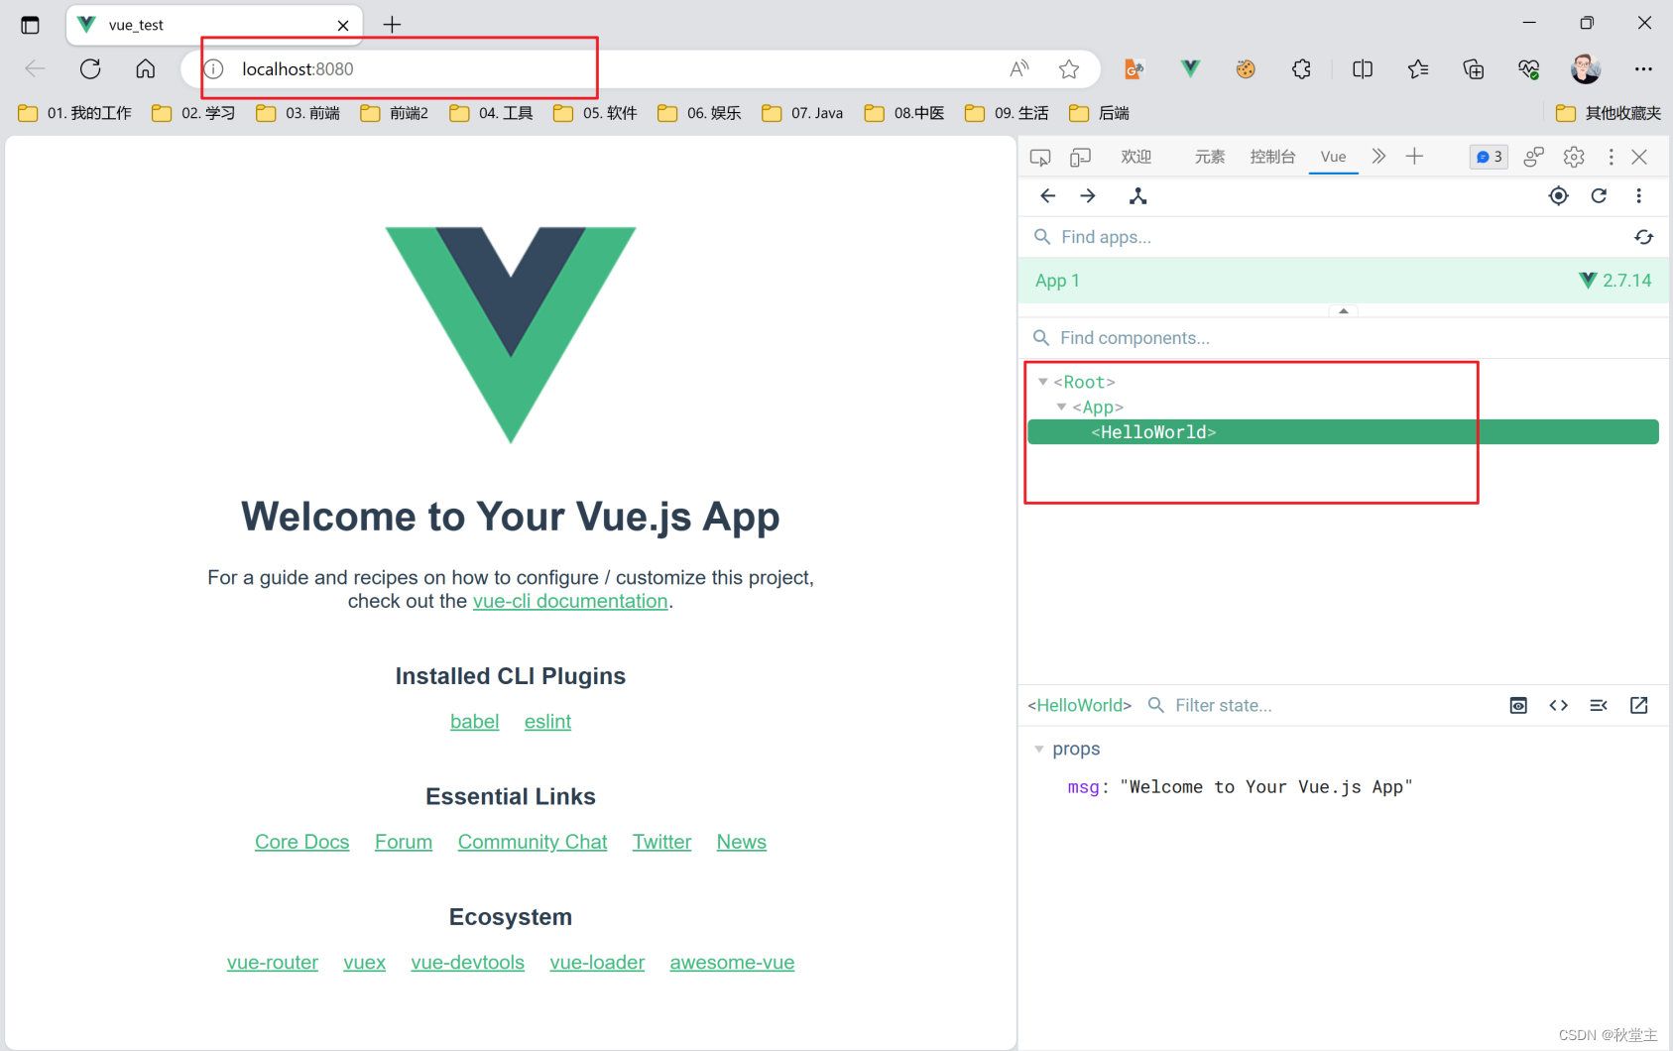Open the 03. 前端 bookmark folder
Image resolution: width=1673 pixels, height=1051 pixels.
(298, 113)
